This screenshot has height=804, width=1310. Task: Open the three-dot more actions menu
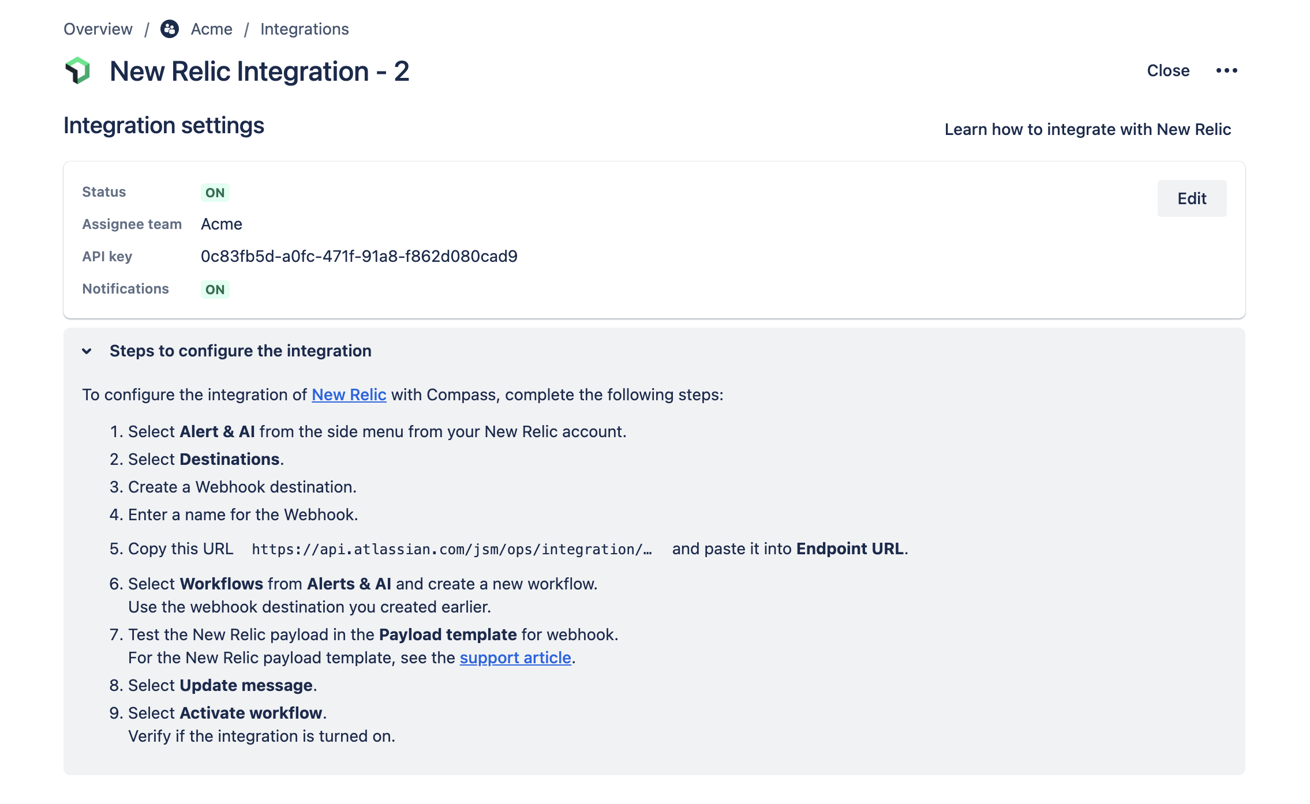(x=1226, y=70)
